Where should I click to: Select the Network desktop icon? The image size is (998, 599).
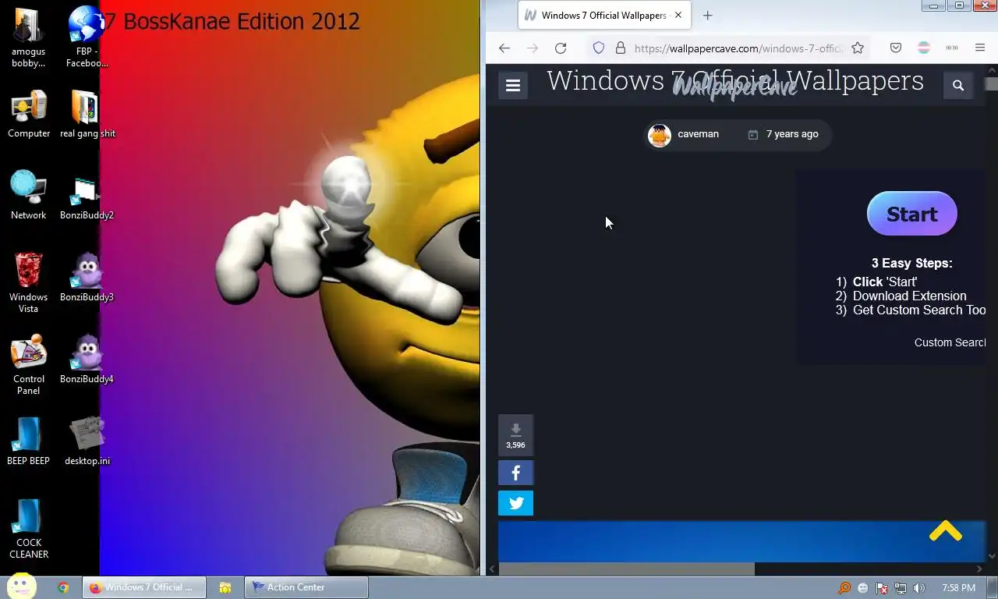(x=28, y=195)
